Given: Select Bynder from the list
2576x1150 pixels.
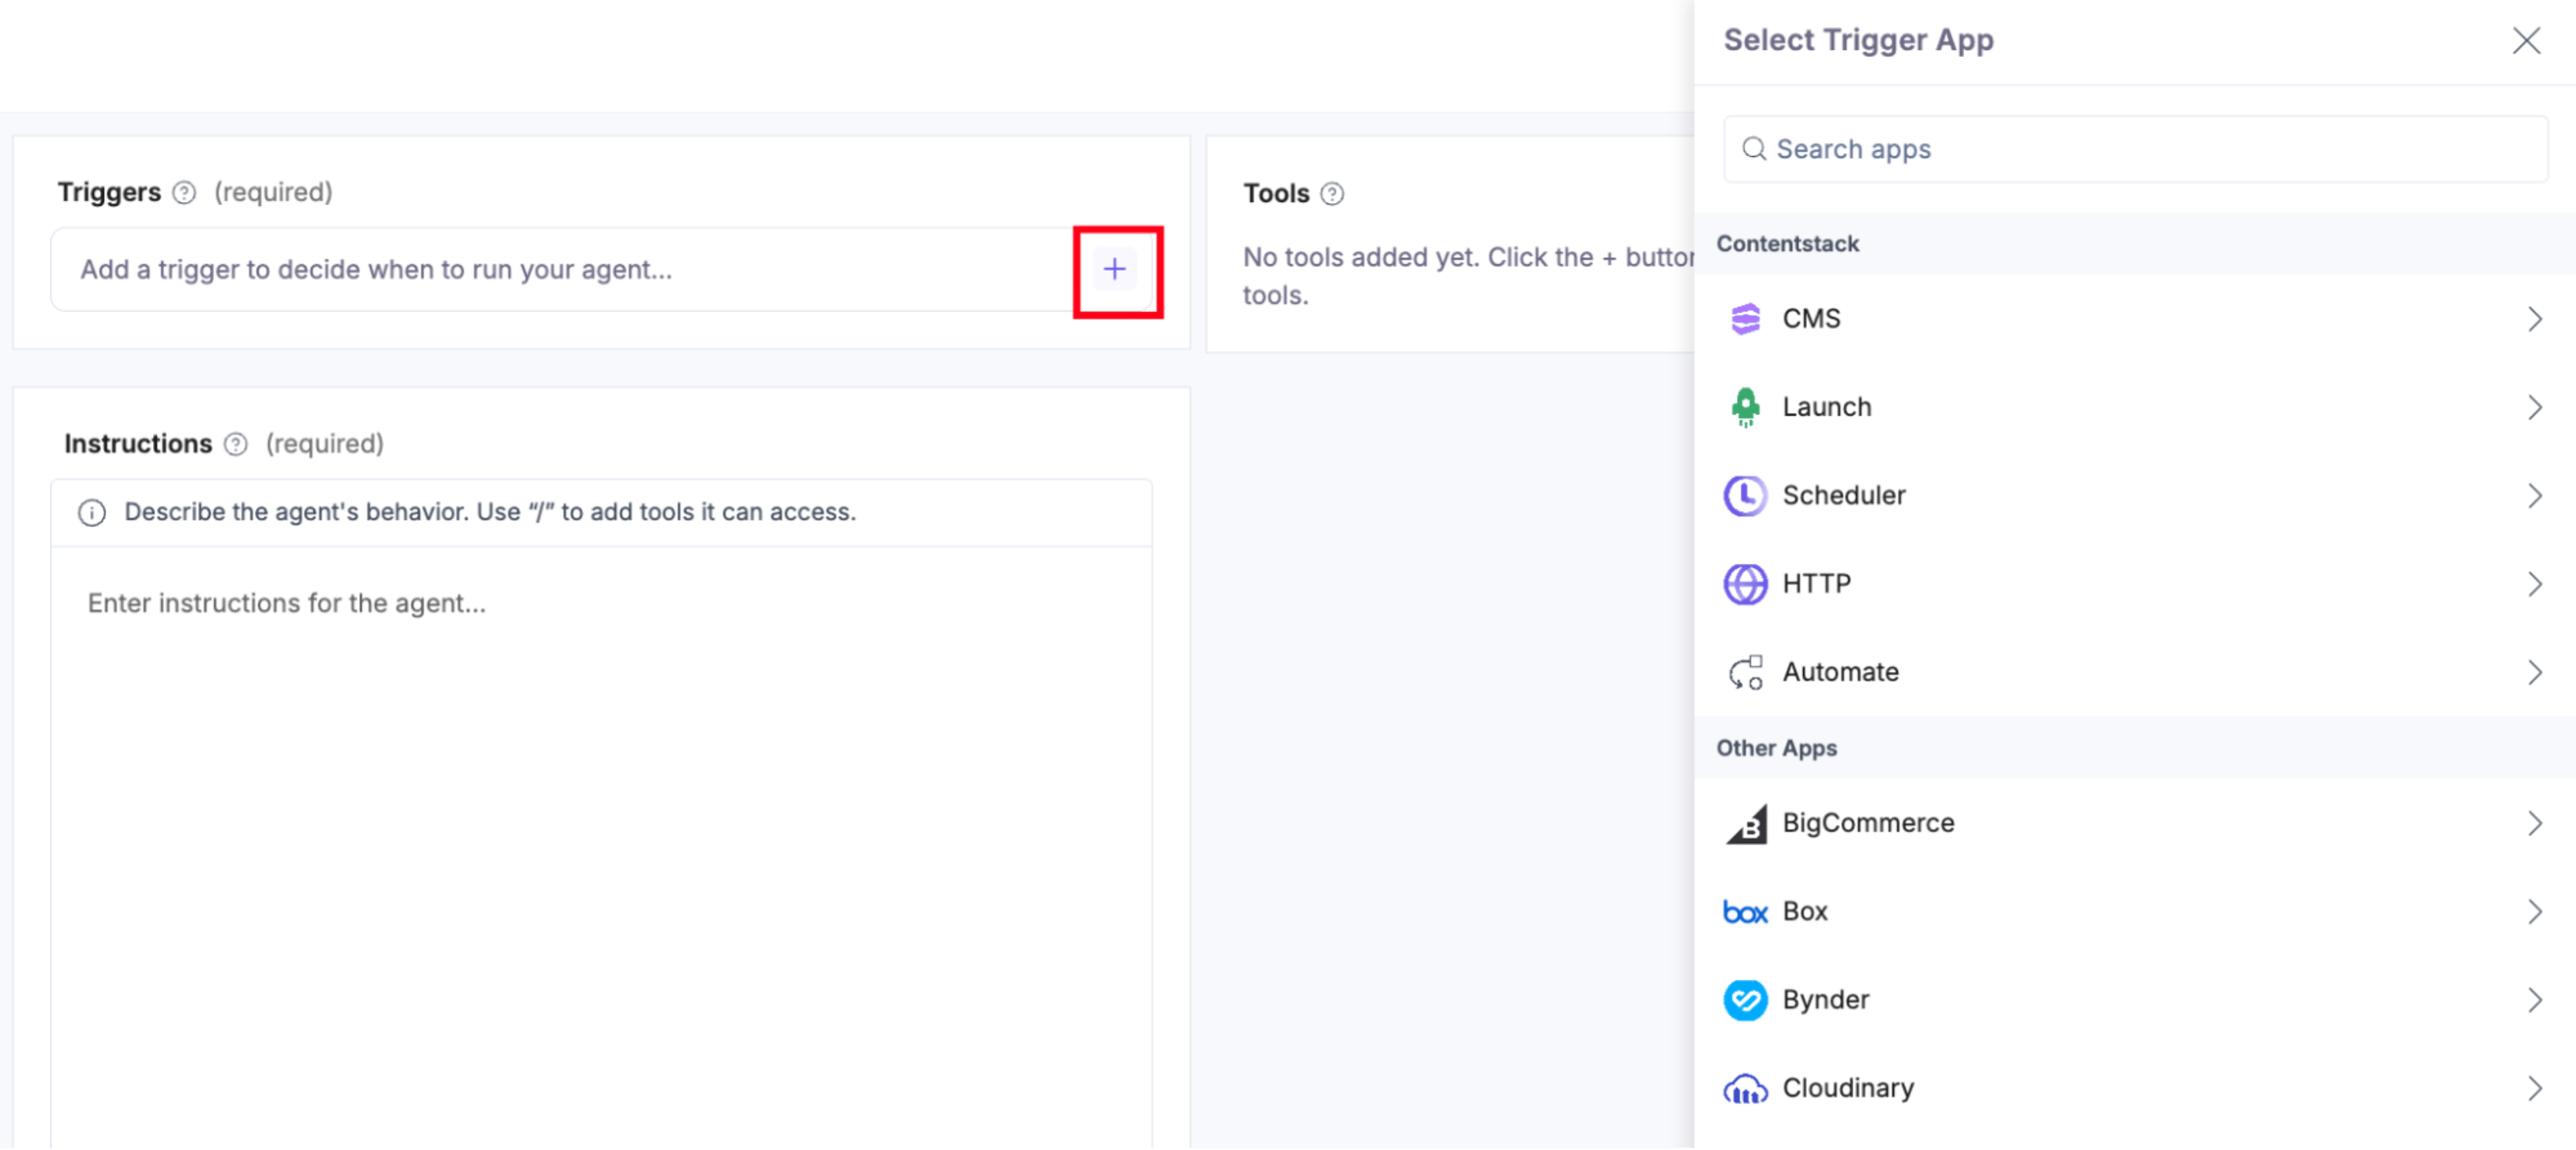Looking at the screenshot, I should [2135, 1000].
